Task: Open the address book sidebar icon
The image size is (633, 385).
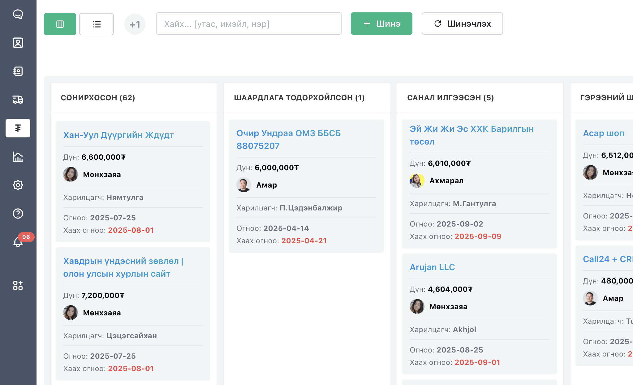Action: [x=18, y=71]
